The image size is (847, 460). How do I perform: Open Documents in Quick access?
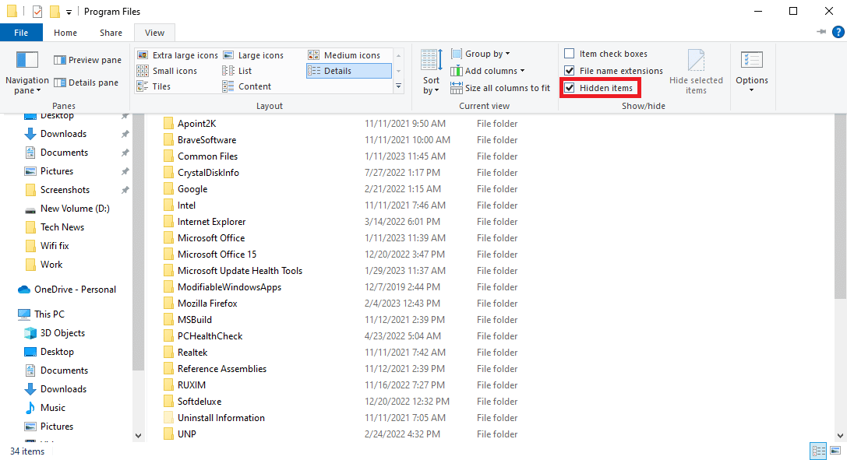tap(64, 153)
